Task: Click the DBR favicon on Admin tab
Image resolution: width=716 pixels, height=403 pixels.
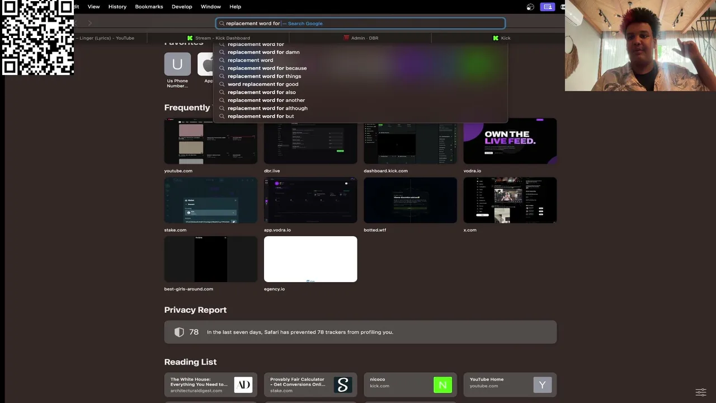Action: pos(347,38)
